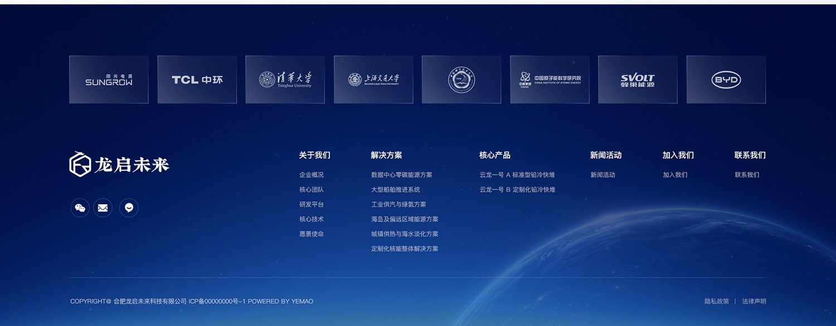Open 海岛及偏远区域能源方案 link

coord(405,219)
